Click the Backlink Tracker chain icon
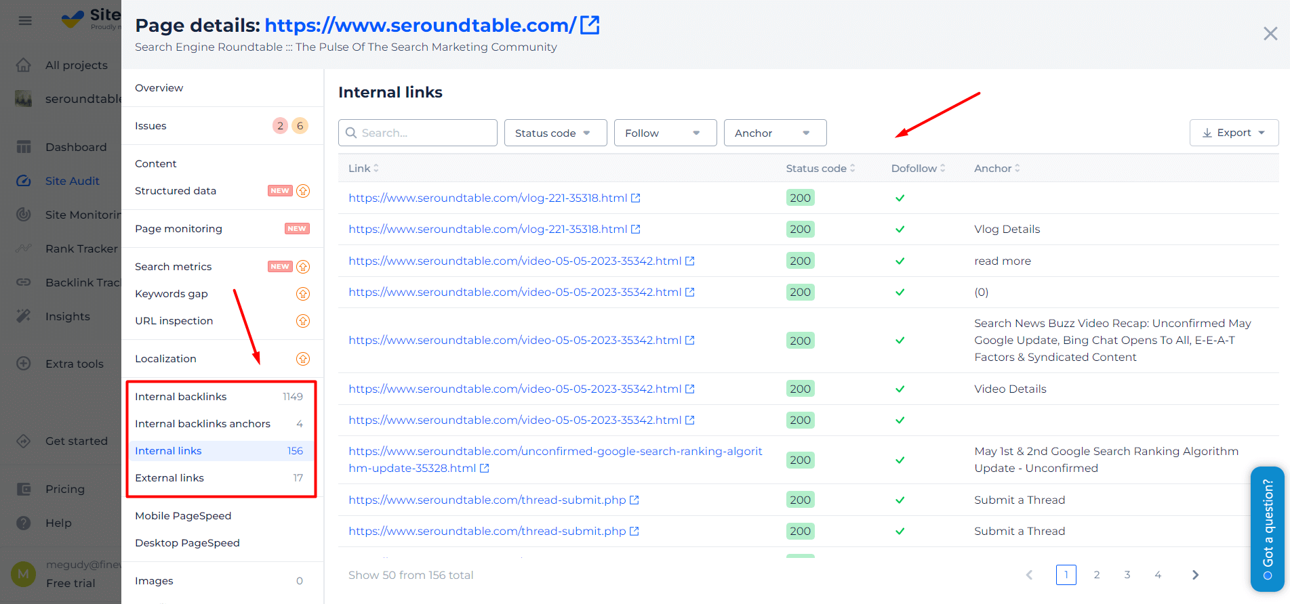This screenshot has width=1290, height=604. coord(24,282)
